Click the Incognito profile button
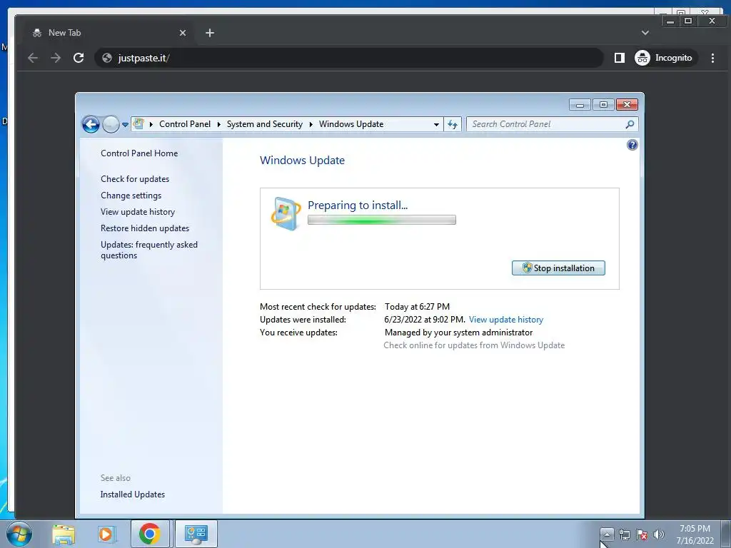This screenshot has height=548, width=731. pyautogui.click(x=666, y=58)
